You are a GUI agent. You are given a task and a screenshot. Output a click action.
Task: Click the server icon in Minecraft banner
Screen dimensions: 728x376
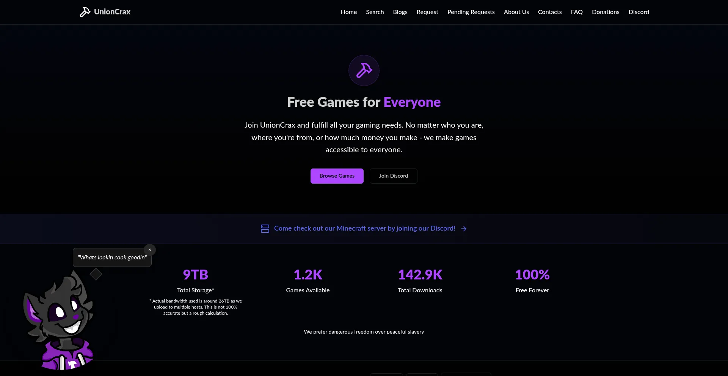[265, 229]
